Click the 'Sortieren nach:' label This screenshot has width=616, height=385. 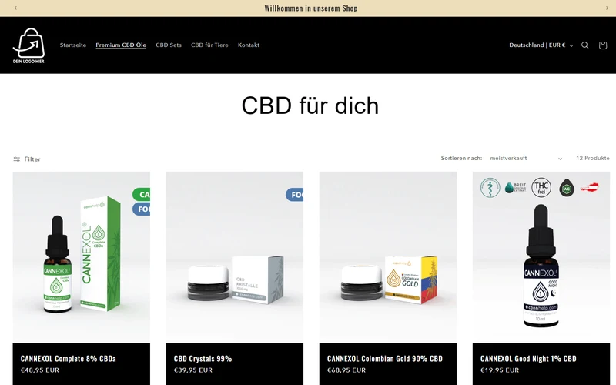pyautogui.click(x=461, y=159)
